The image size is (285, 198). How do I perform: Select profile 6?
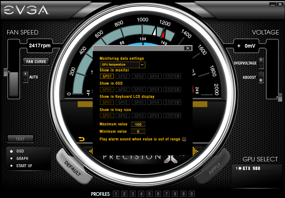[158, 194]
